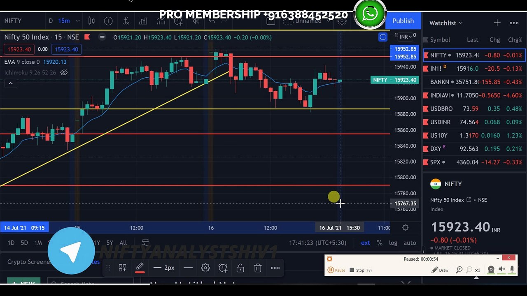Open the Unnamed layout dropdown
The width and height of the screenshot is (527, 296).
(x=312, y=21)
